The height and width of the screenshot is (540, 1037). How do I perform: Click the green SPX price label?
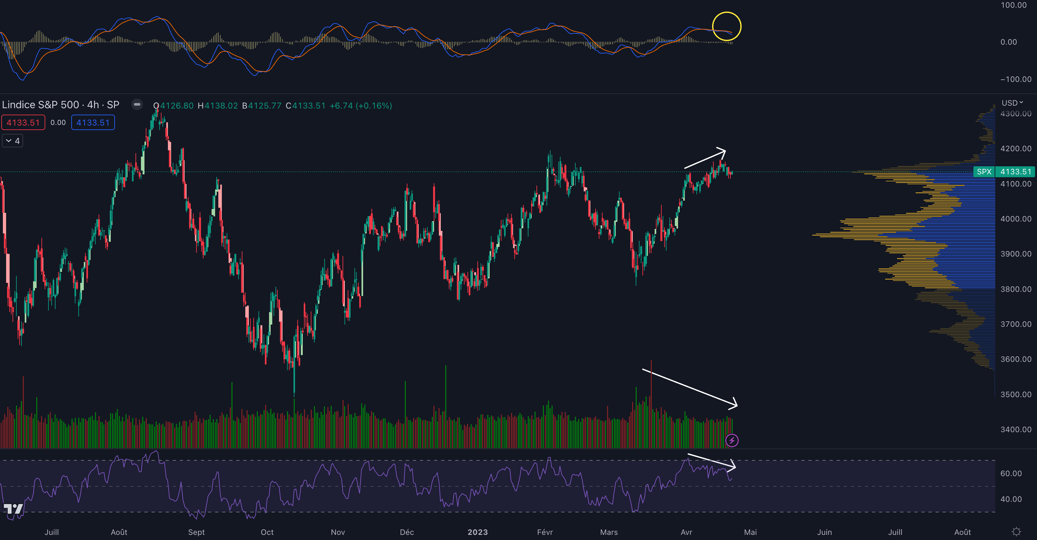(x=984, y=171)
